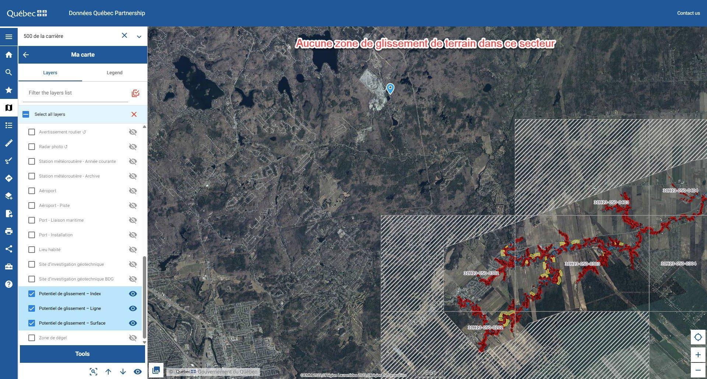Screen dimensions: 707x379
Task: Open the baselayer switcher thumbnail
Action: pyautogui.click(x=156, y=370)
